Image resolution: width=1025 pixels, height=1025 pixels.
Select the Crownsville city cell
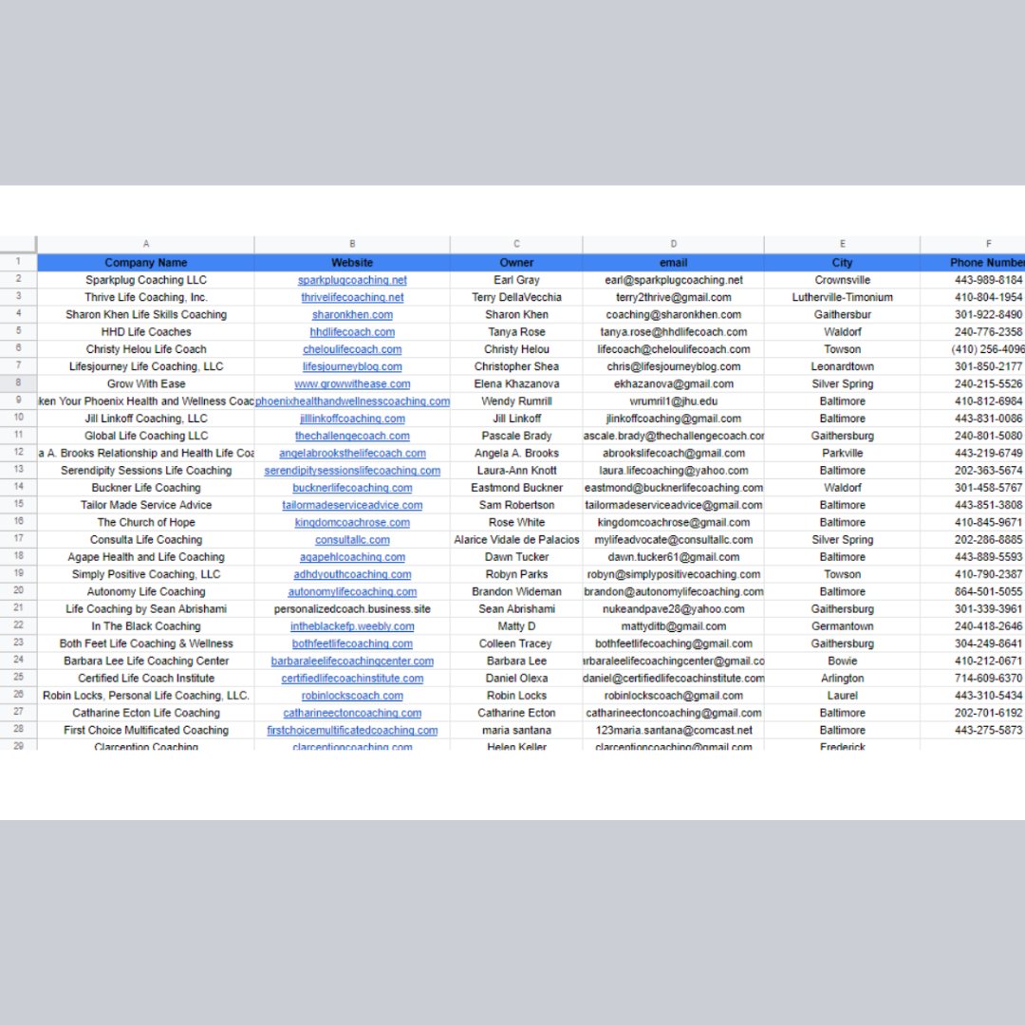pyautogui.click(x=842, y=279)
